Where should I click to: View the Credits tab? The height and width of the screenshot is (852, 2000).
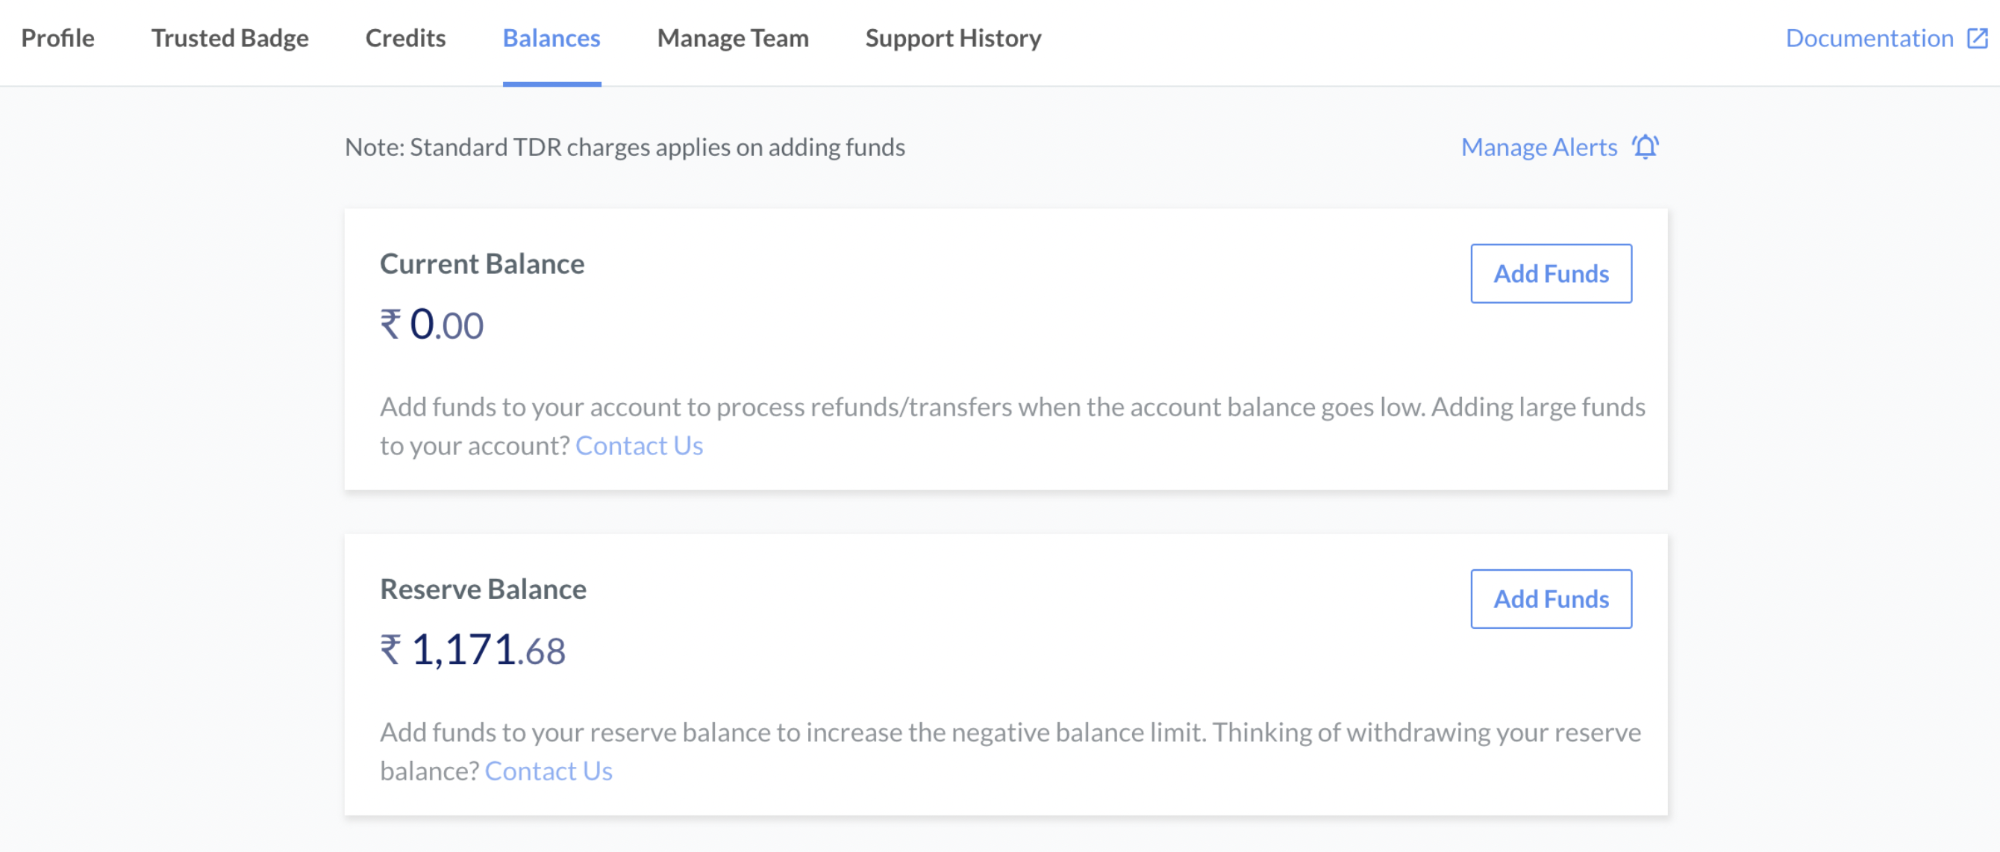point(405,38)
